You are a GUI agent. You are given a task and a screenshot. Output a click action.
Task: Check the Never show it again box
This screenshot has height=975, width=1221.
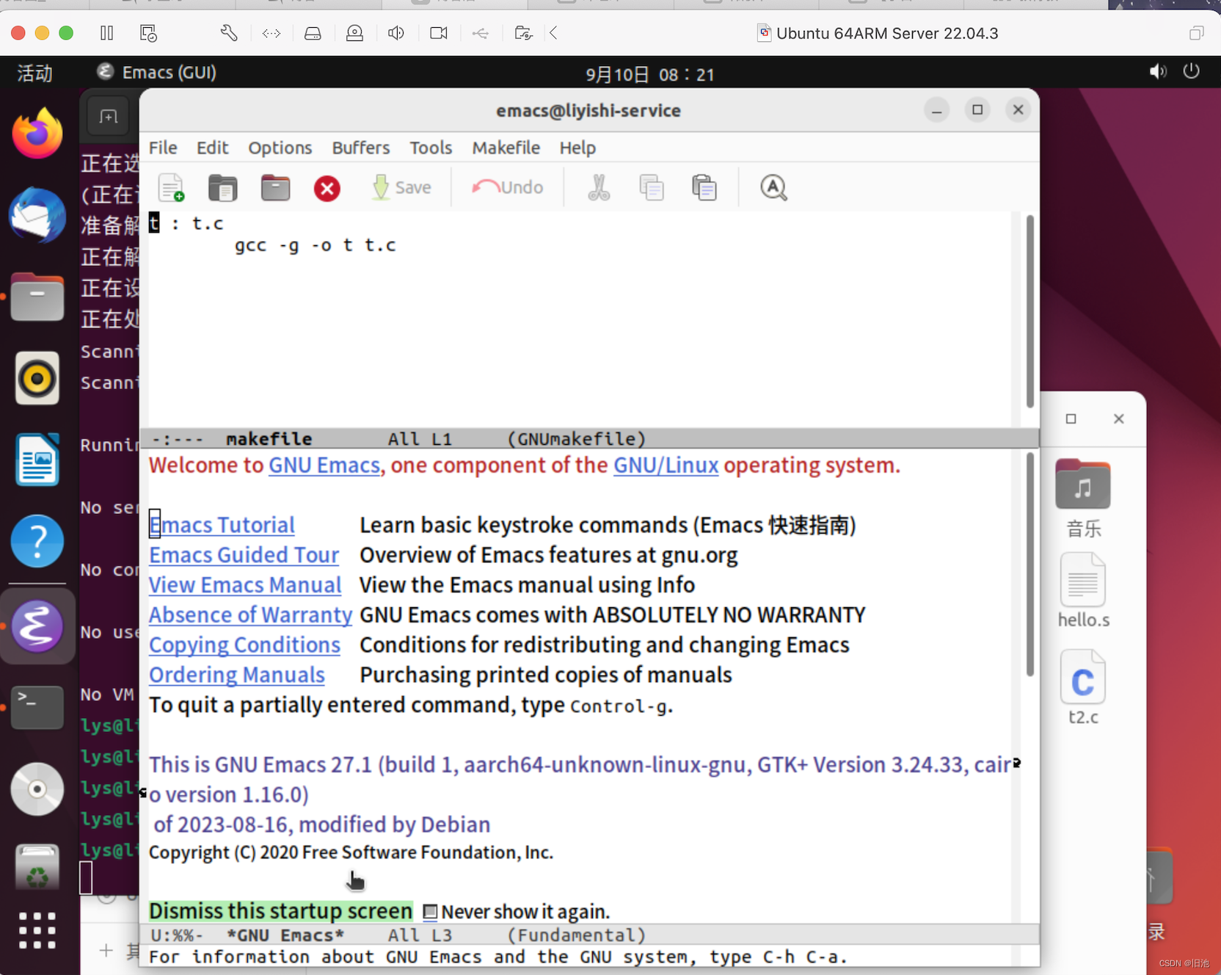pos(430,912)
